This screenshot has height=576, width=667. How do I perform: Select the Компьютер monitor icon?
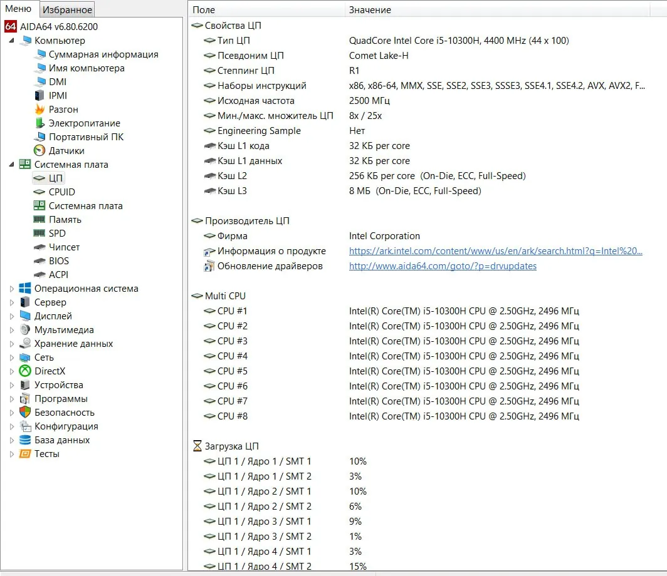pos(26,40)
